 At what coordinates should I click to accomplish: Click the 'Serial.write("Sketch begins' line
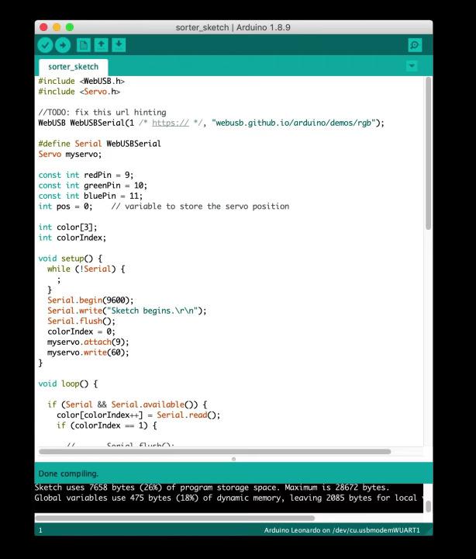(126, 311)
